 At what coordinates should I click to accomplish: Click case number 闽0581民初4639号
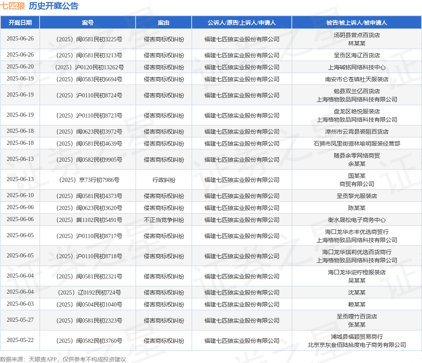(x=89, y=144)
